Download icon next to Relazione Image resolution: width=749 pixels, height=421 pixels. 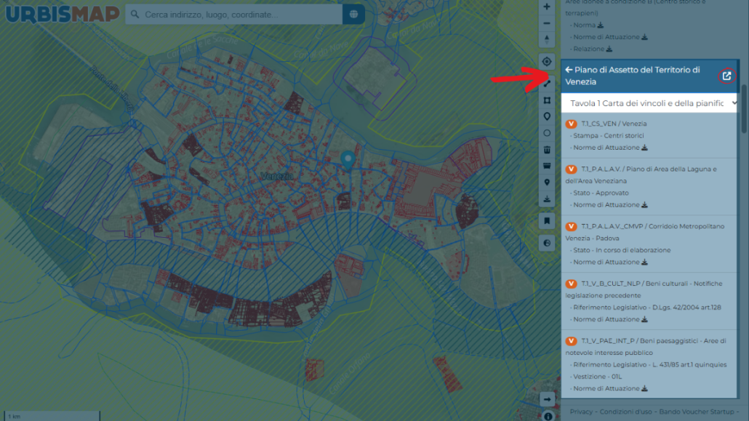pos(609,49)
